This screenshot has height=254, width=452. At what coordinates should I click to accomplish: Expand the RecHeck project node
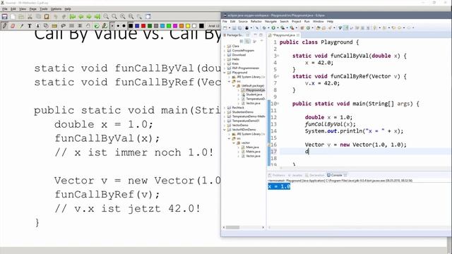click(x=225, y=108)
